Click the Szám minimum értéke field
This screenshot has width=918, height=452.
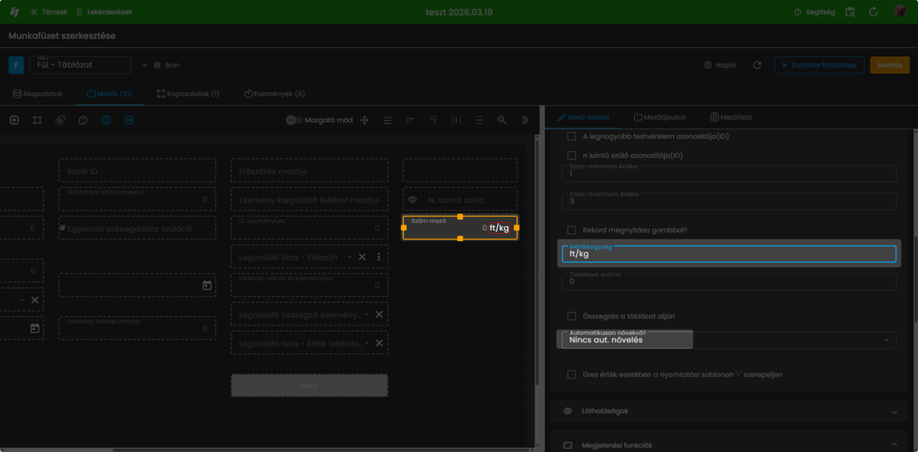coord(729,173)
